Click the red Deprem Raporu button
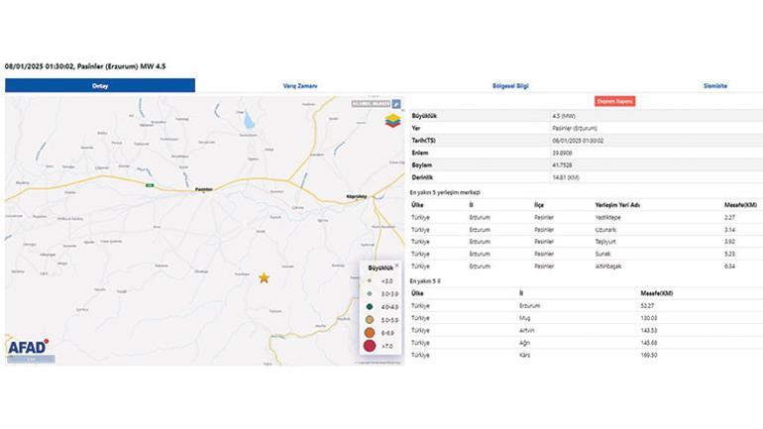The height and width of the screenshot is (429, 763). (615, 101)
